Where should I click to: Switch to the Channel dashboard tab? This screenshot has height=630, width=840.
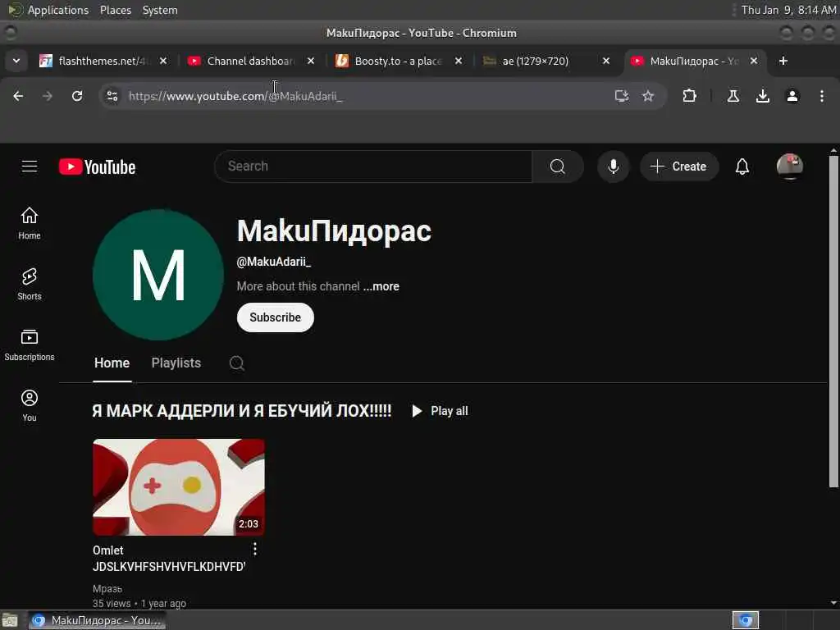click(250, 61)
